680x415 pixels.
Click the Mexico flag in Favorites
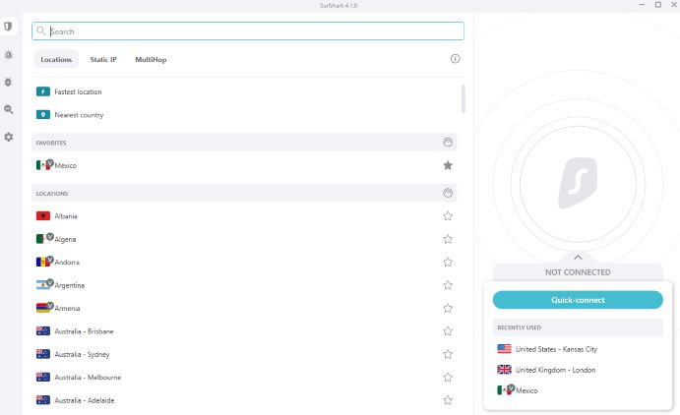43,165
